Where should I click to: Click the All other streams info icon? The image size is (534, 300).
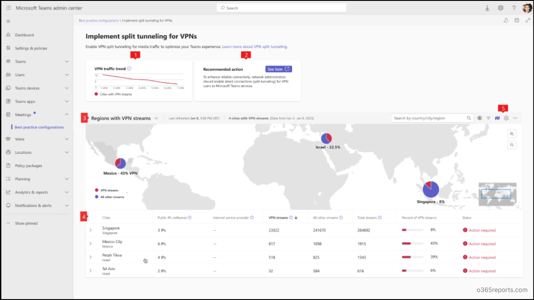[341, 218]
